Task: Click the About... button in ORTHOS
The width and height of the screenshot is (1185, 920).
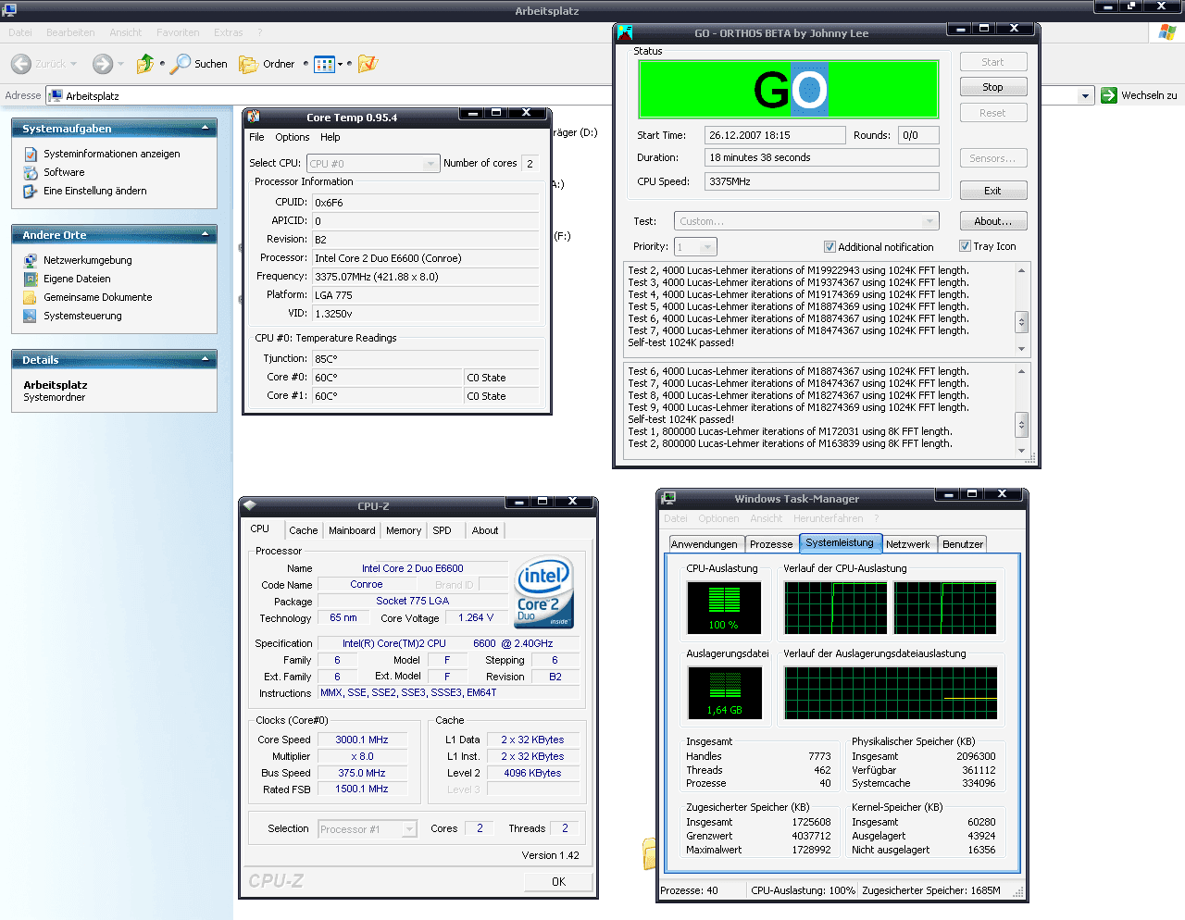Action: click(992, 221)
